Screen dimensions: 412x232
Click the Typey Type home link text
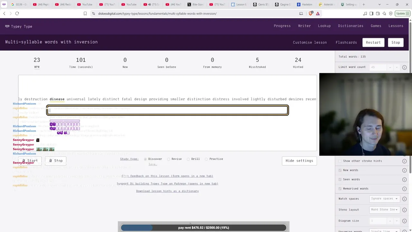click(22, 26)
